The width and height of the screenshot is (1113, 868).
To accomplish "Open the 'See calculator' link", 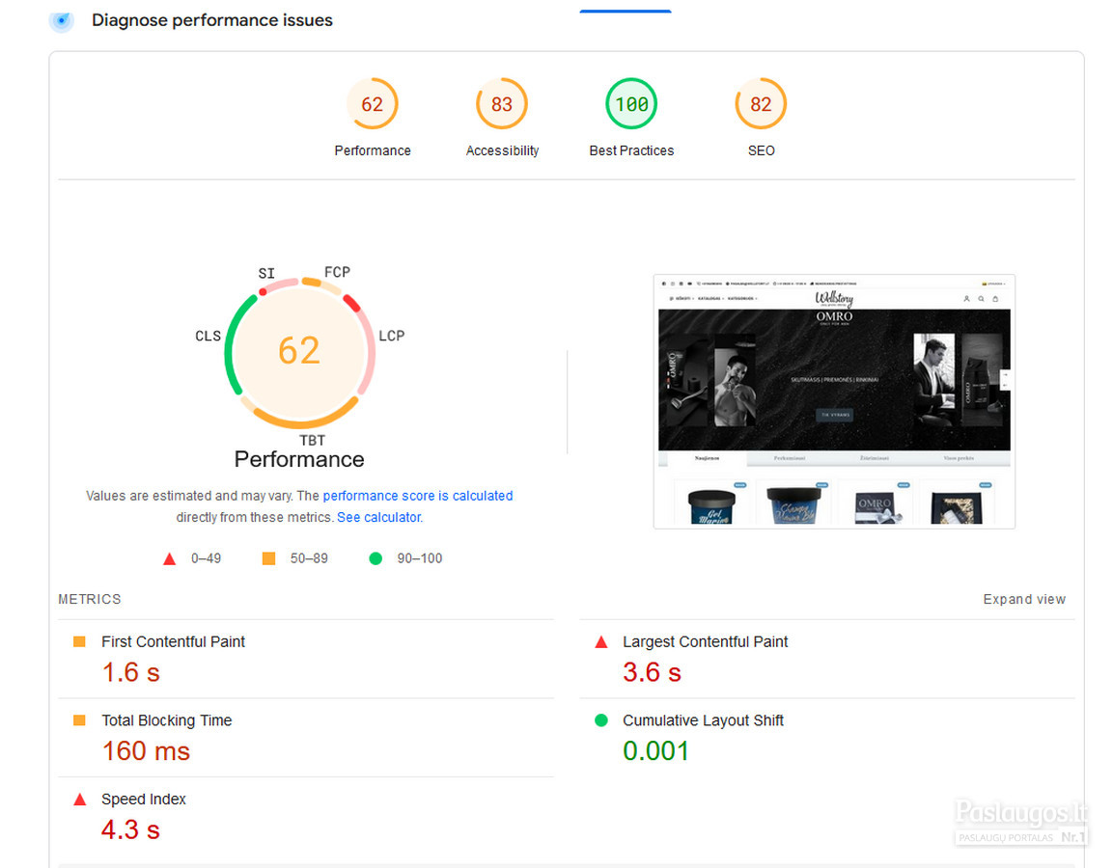I will coord(378,517).
